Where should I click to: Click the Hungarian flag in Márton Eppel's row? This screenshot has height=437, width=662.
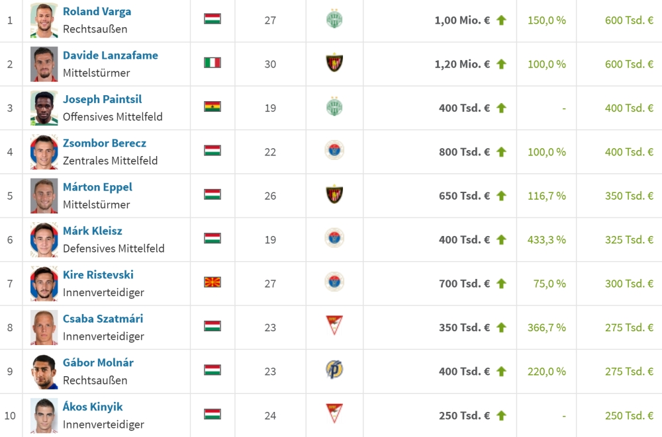pyautogui.click(x=213, y=194)
